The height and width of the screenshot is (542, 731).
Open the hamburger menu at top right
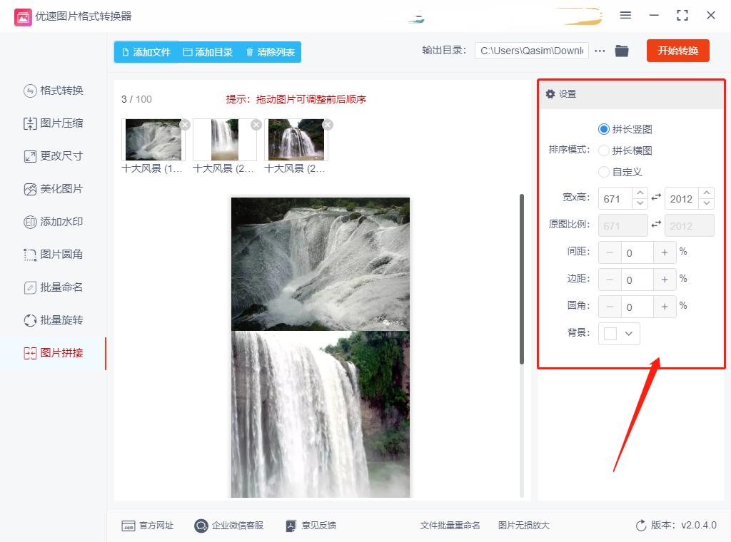click(626, 14)
